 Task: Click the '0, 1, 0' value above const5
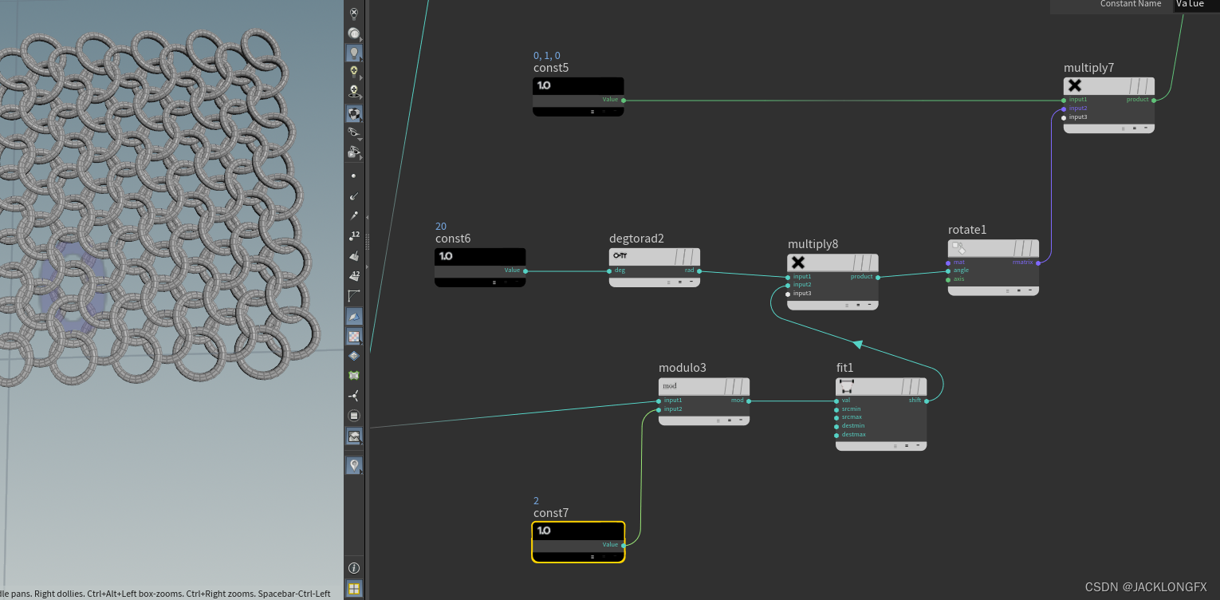point(547,56)
